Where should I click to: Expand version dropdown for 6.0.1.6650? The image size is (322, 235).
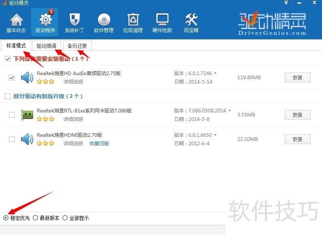coord(215,135)
